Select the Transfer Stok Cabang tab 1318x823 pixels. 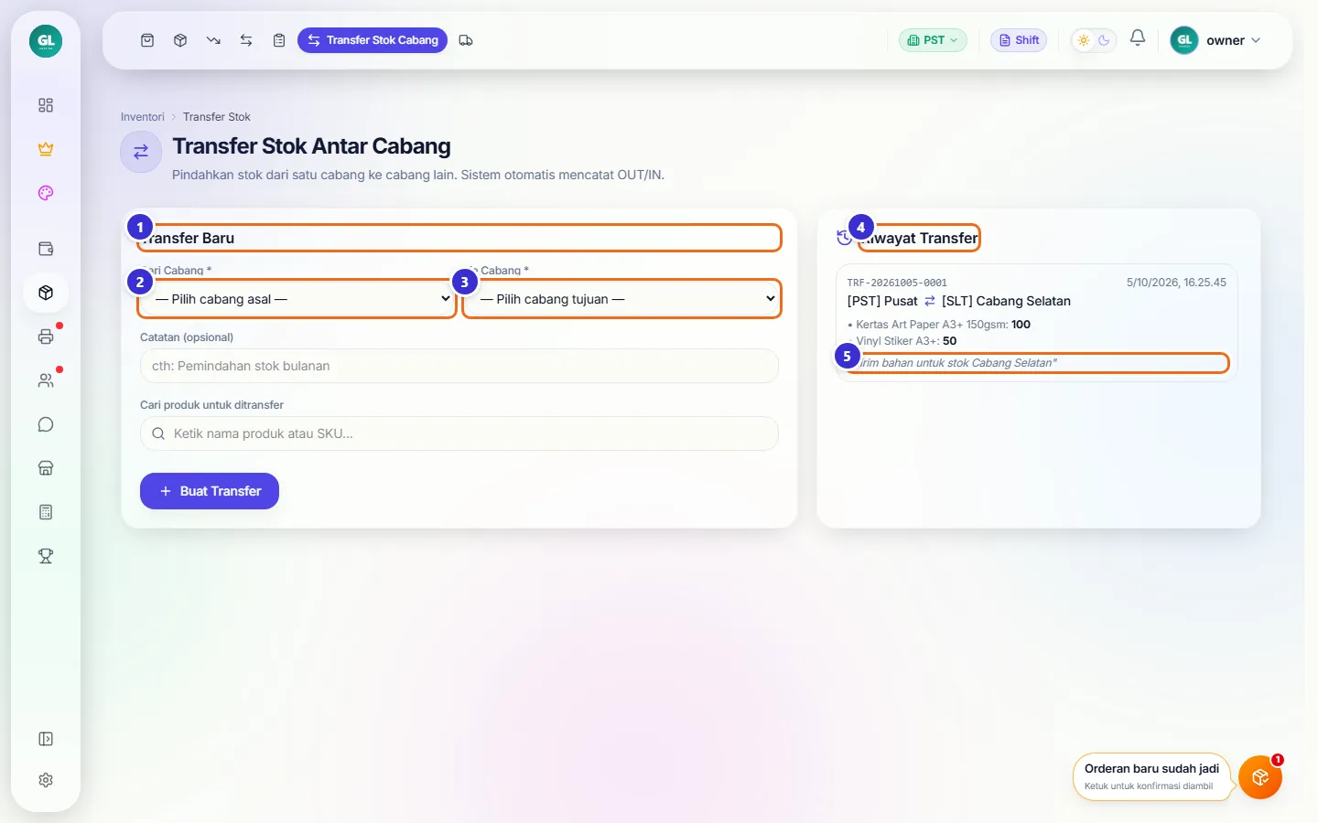tap(373, 40)
